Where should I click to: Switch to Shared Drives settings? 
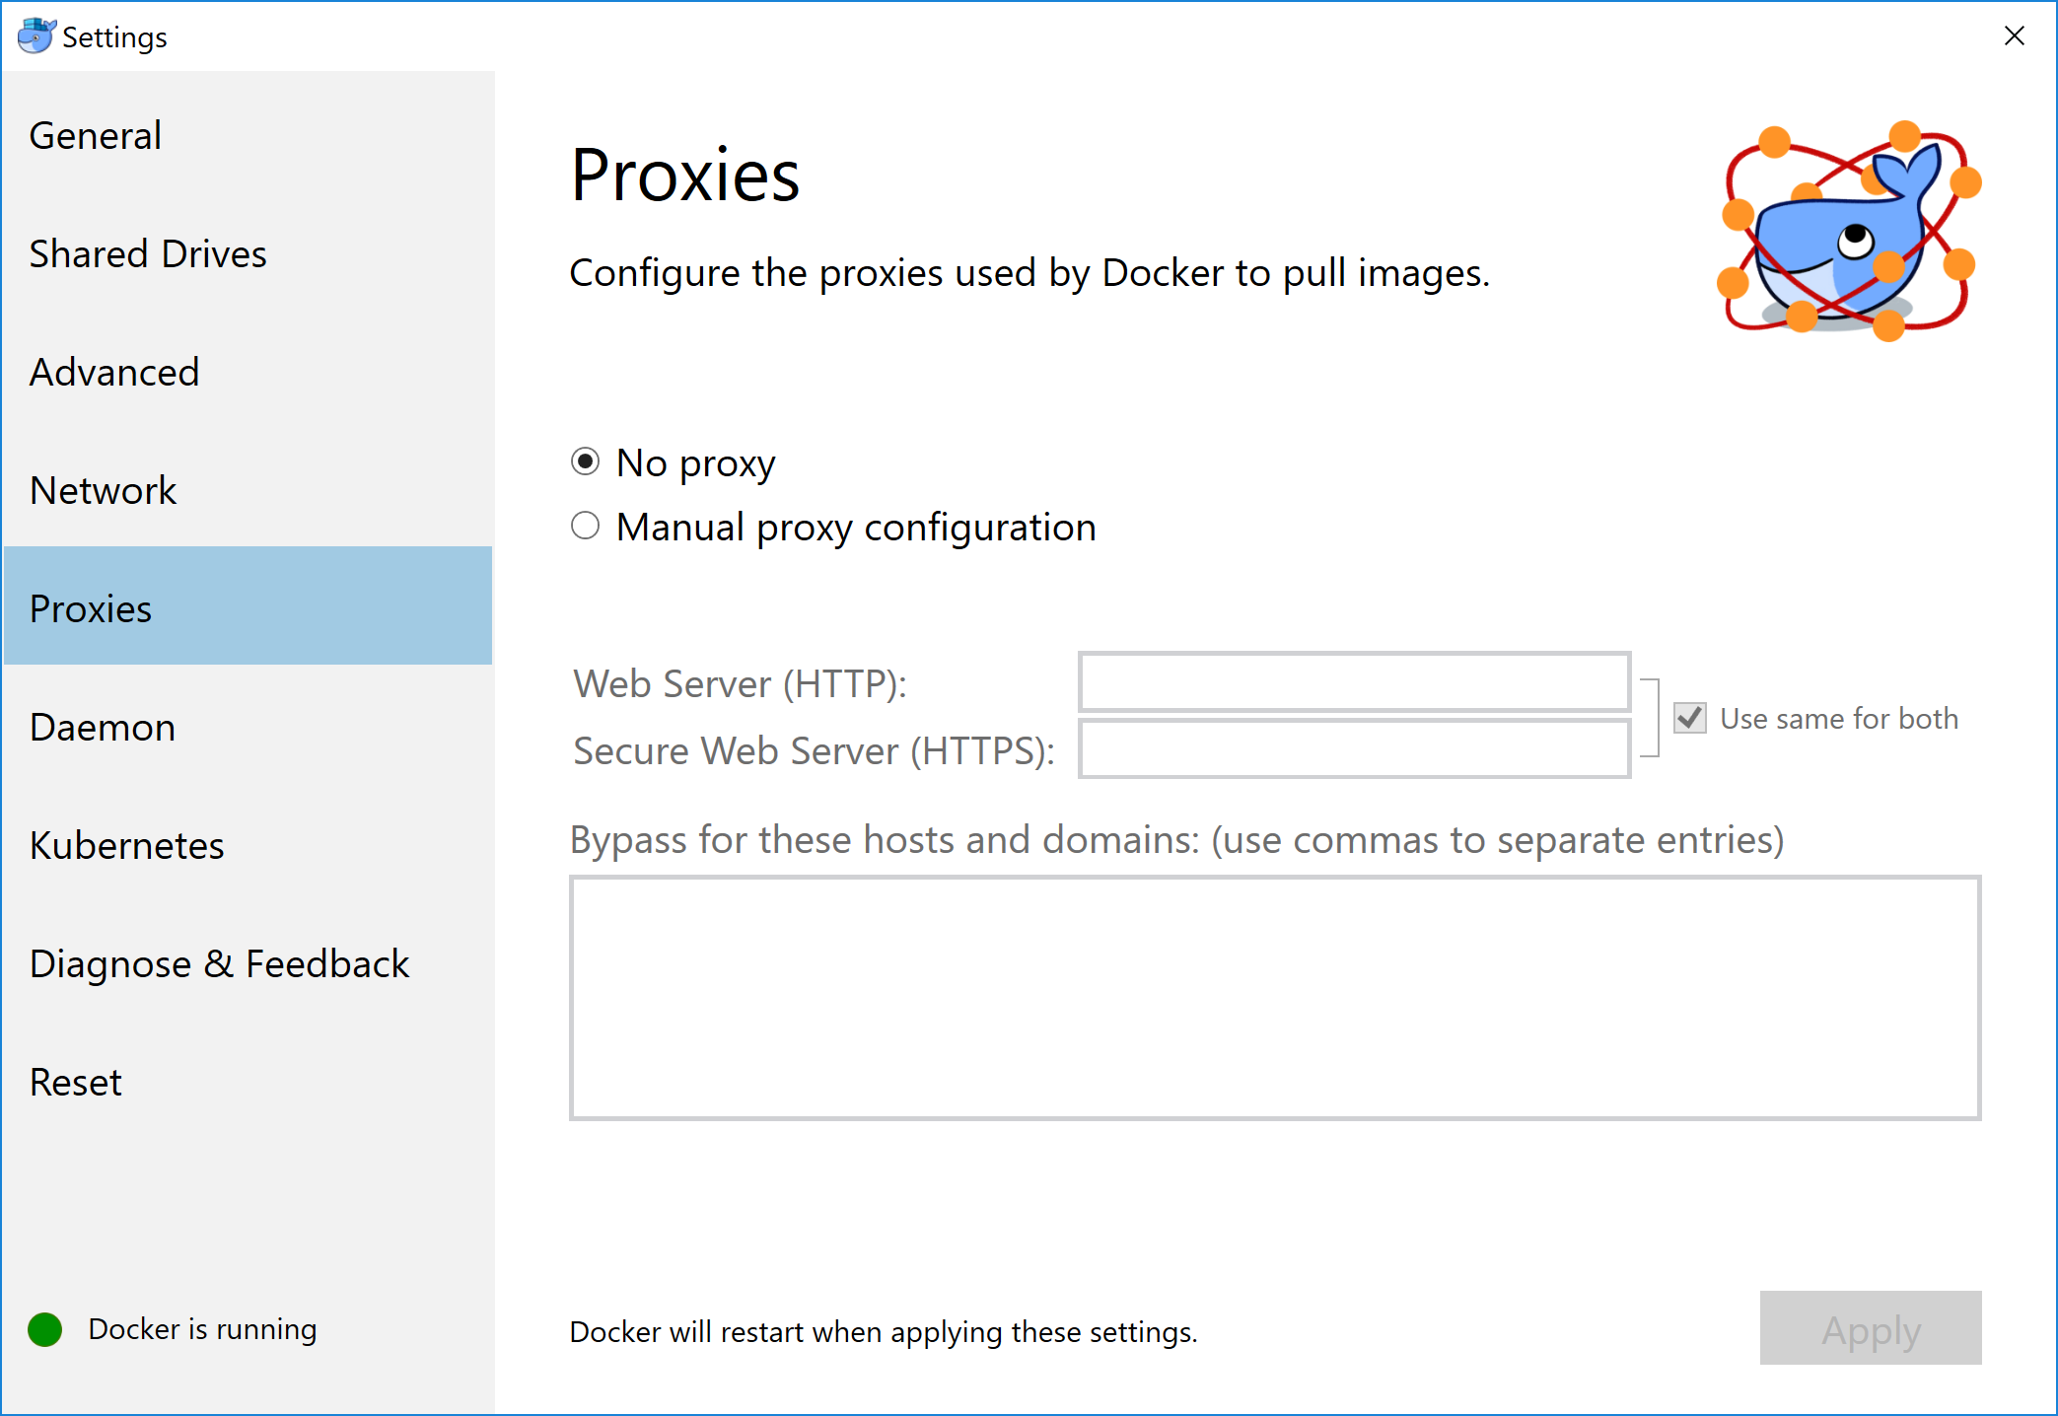point(148,253)
